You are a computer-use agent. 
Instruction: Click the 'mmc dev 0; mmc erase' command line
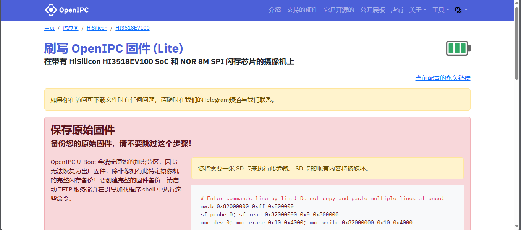point(306,222)
